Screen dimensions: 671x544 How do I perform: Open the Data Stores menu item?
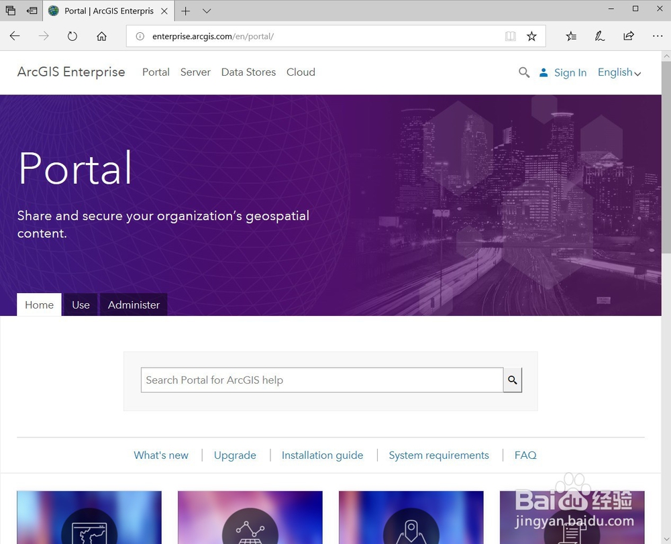coord(249,72)
